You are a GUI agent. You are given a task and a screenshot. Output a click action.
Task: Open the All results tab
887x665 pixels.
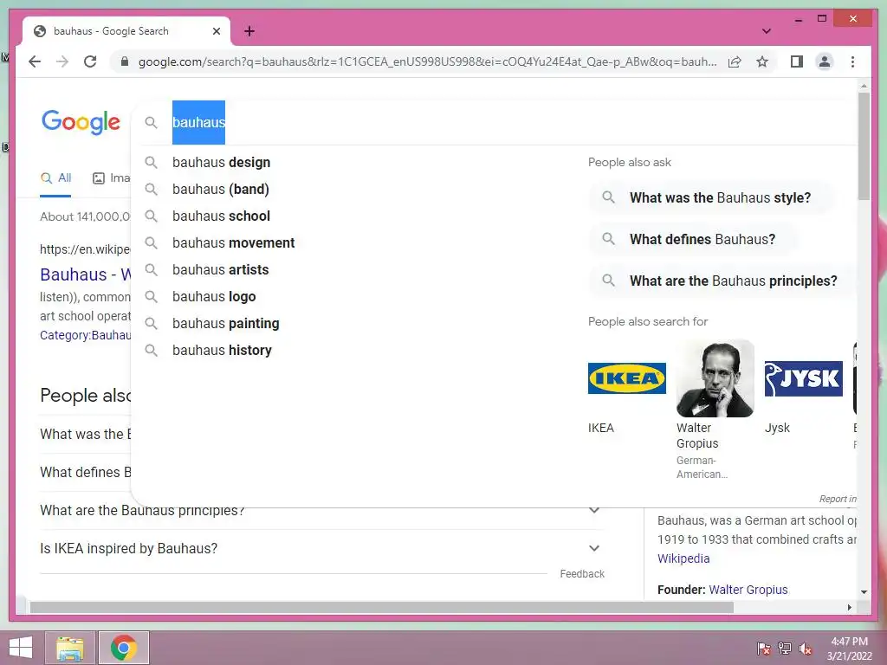pos(55,178)
